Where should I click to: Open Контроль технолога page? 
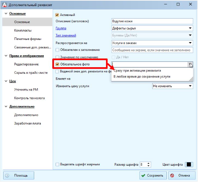coord(29,98)
